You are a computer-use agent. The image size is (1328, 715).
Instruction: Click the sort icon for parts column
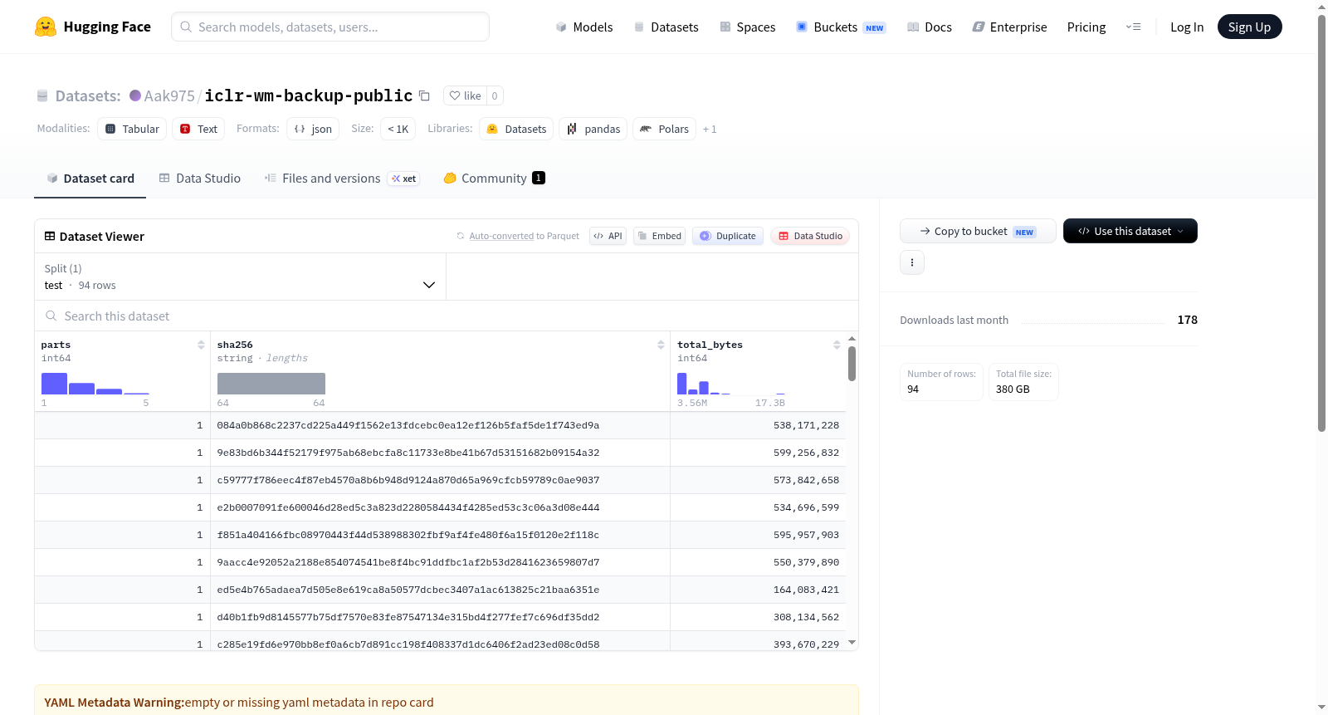(x=201, y=345)
